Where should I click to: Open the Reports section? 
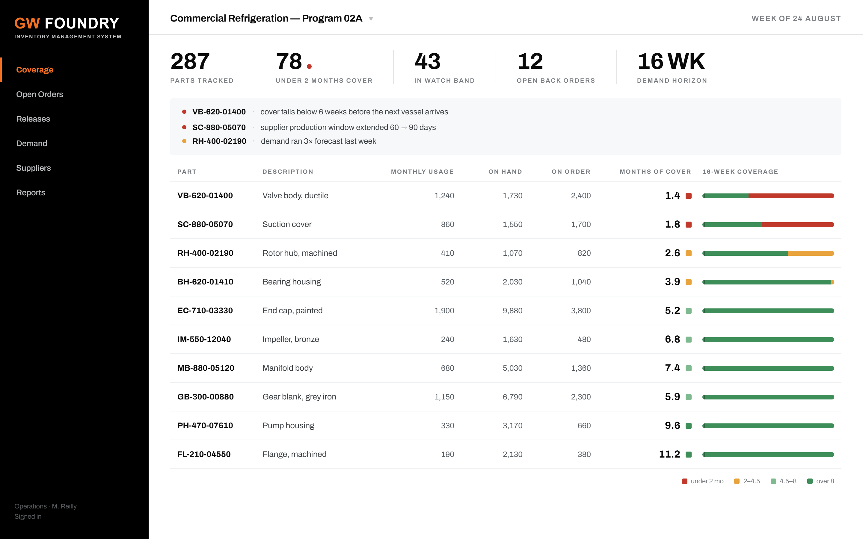tap(31, 193)
